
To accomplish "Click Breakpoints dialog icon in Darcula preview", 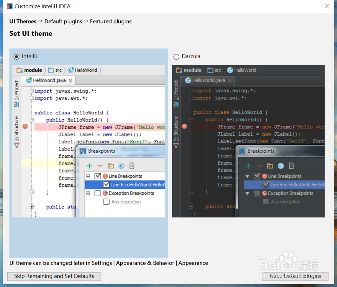I will (x=242, y=151).
